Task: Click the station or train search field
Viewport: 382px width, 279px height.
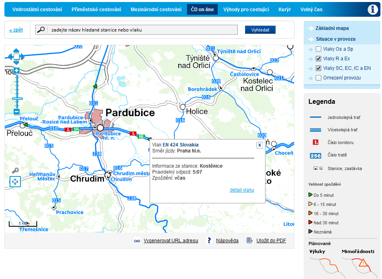Action: (x=142, y=30)
